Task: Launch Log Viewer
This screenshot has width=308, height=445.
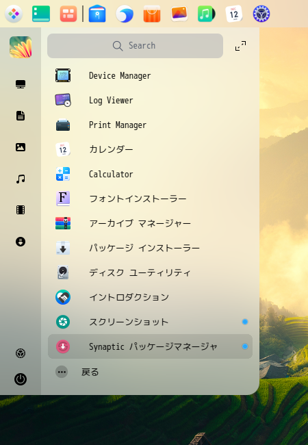Action: (150, 100)
